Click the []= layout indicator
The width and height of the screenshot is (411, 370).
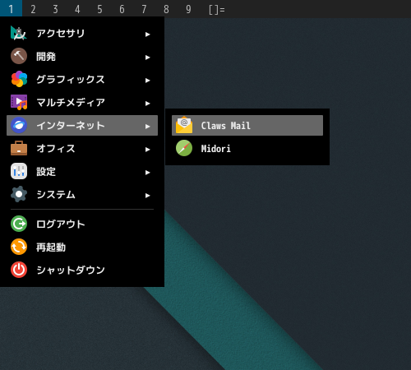point(217,10)
